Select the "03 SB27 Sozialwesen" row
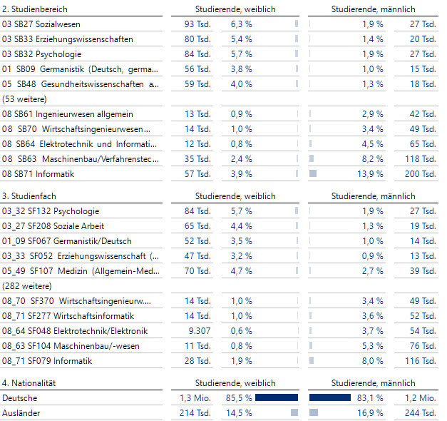Image resolution: width=447 pixels, height=421 pixels. tap(42, 24)
